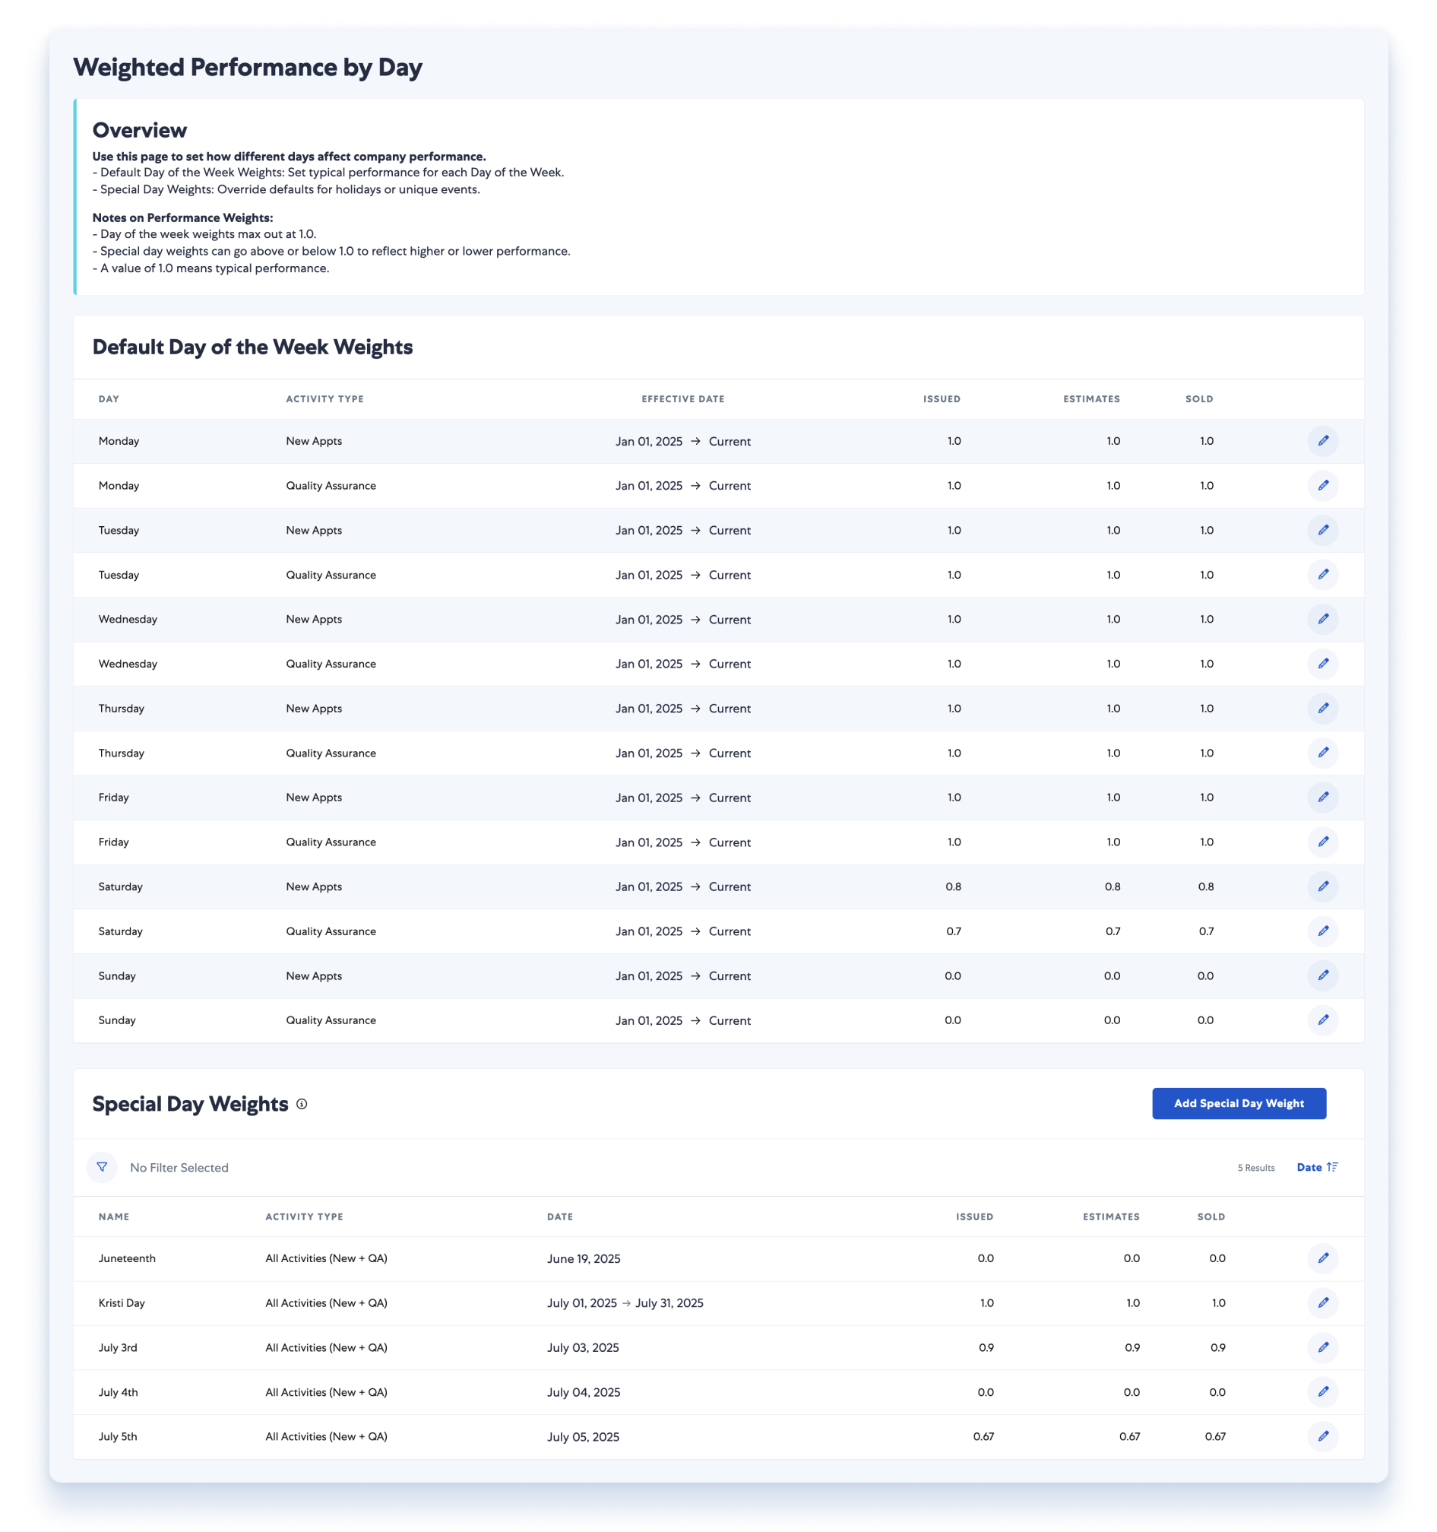
Task: Click the Overview heading
Action: pos(139,130)
